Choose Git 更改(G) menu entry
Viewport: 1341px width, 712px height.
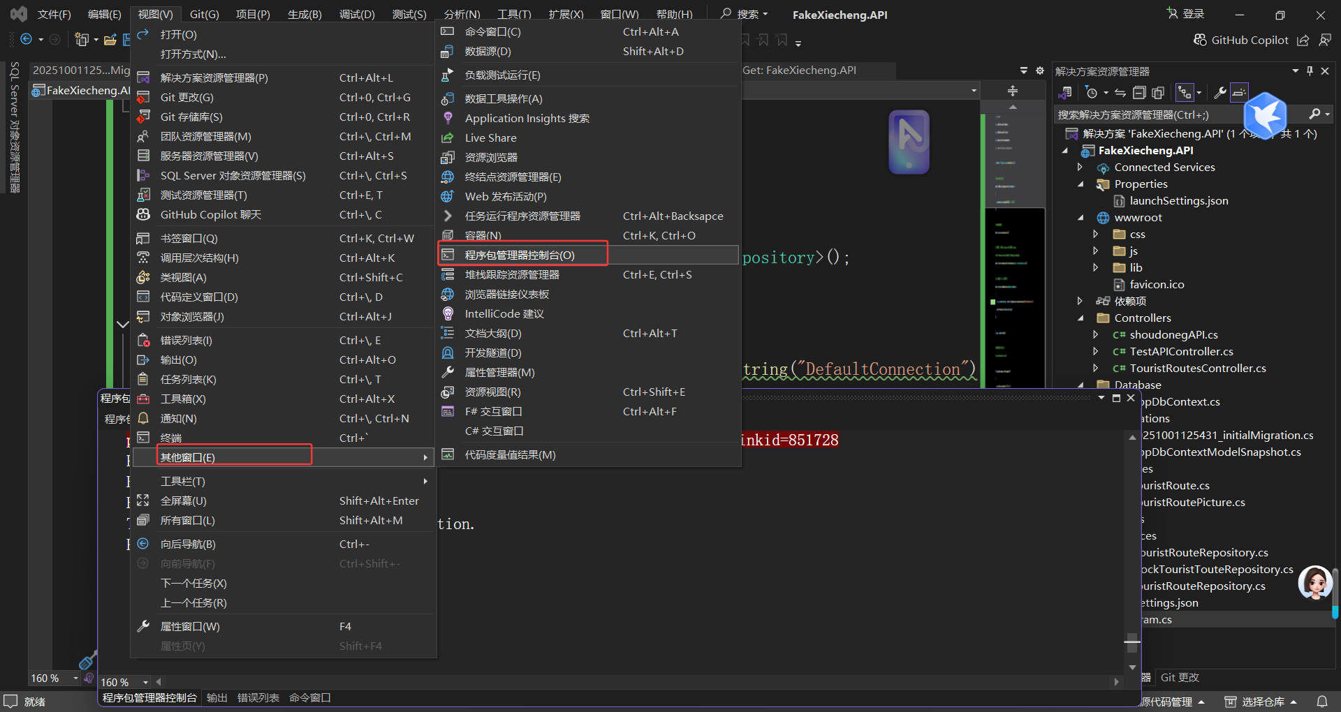pos(283,97)
